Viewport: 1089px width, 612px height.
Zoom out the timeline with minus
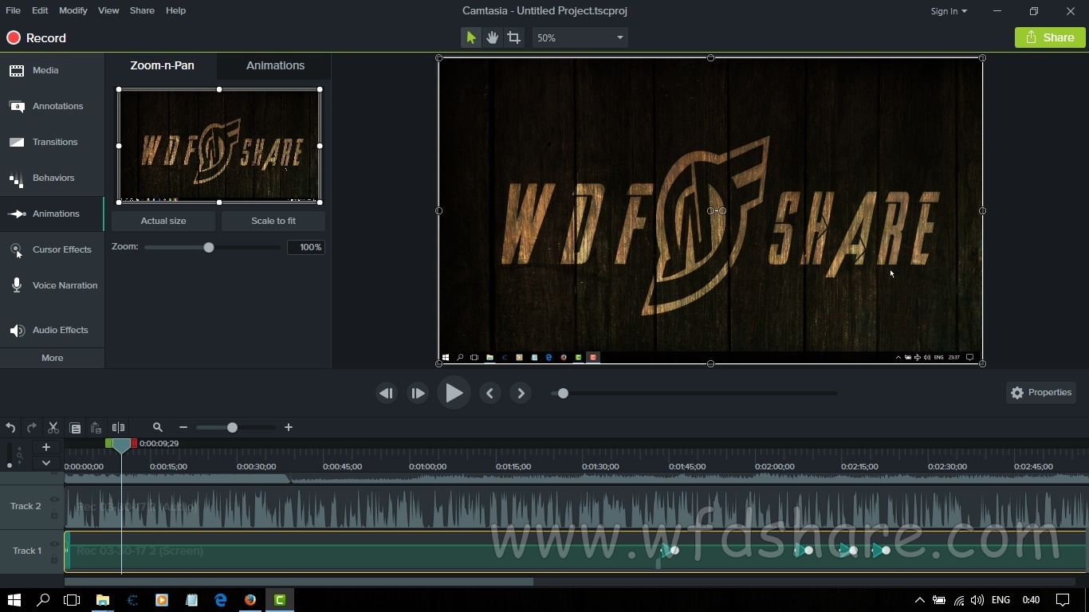pos(183,428)
